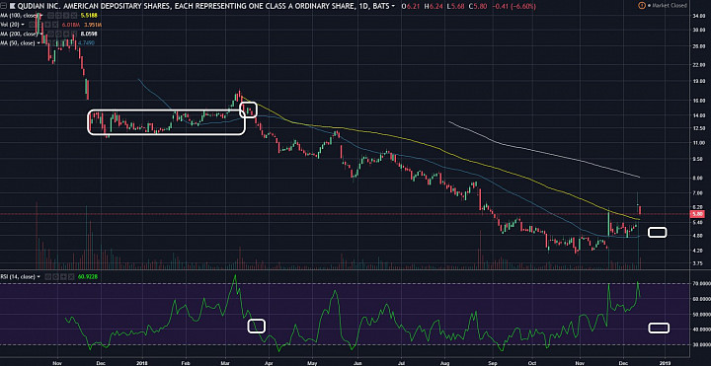
Task: Hide Vol (20) indicator with its eye icon
Action: pyautogui.click(x=32, y=25)
